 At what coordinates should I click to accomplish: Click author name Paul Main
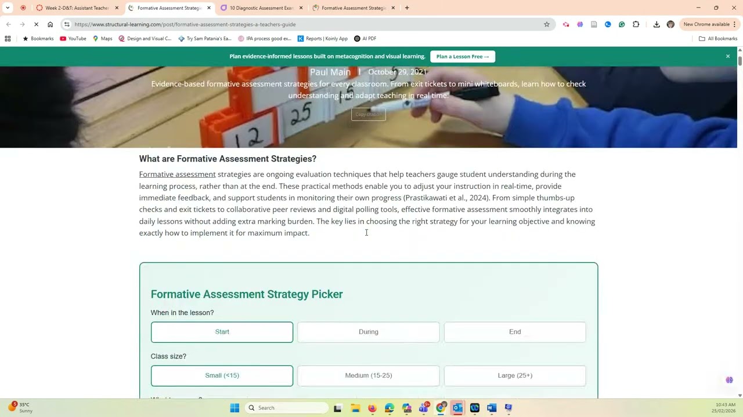point(330,72)
